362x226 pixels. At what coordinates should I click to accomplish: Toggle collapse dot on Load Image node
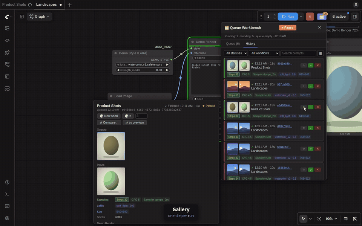pos(111,96)
